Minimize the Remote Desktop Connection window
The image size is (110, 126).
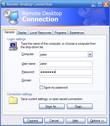coord(93,4)
